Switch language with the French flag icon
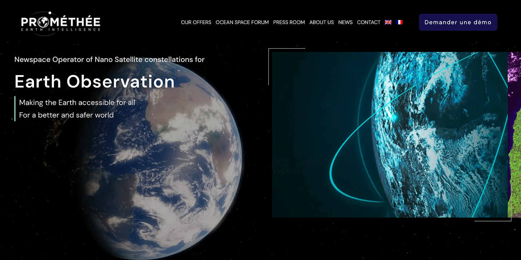The image size is (521, 260). pyautogui.click(x=400, y=22)
